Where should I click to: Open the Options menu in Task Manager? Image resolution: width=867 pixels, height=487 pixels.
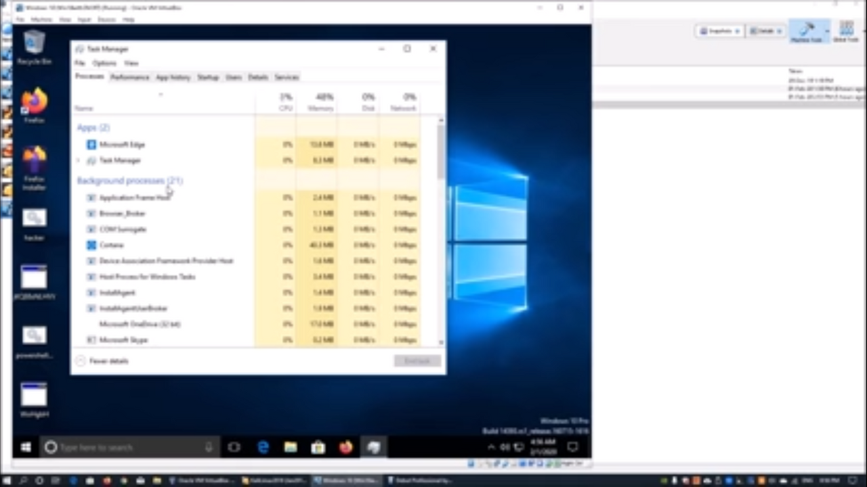pyautogui.click(x=104, y=63)
